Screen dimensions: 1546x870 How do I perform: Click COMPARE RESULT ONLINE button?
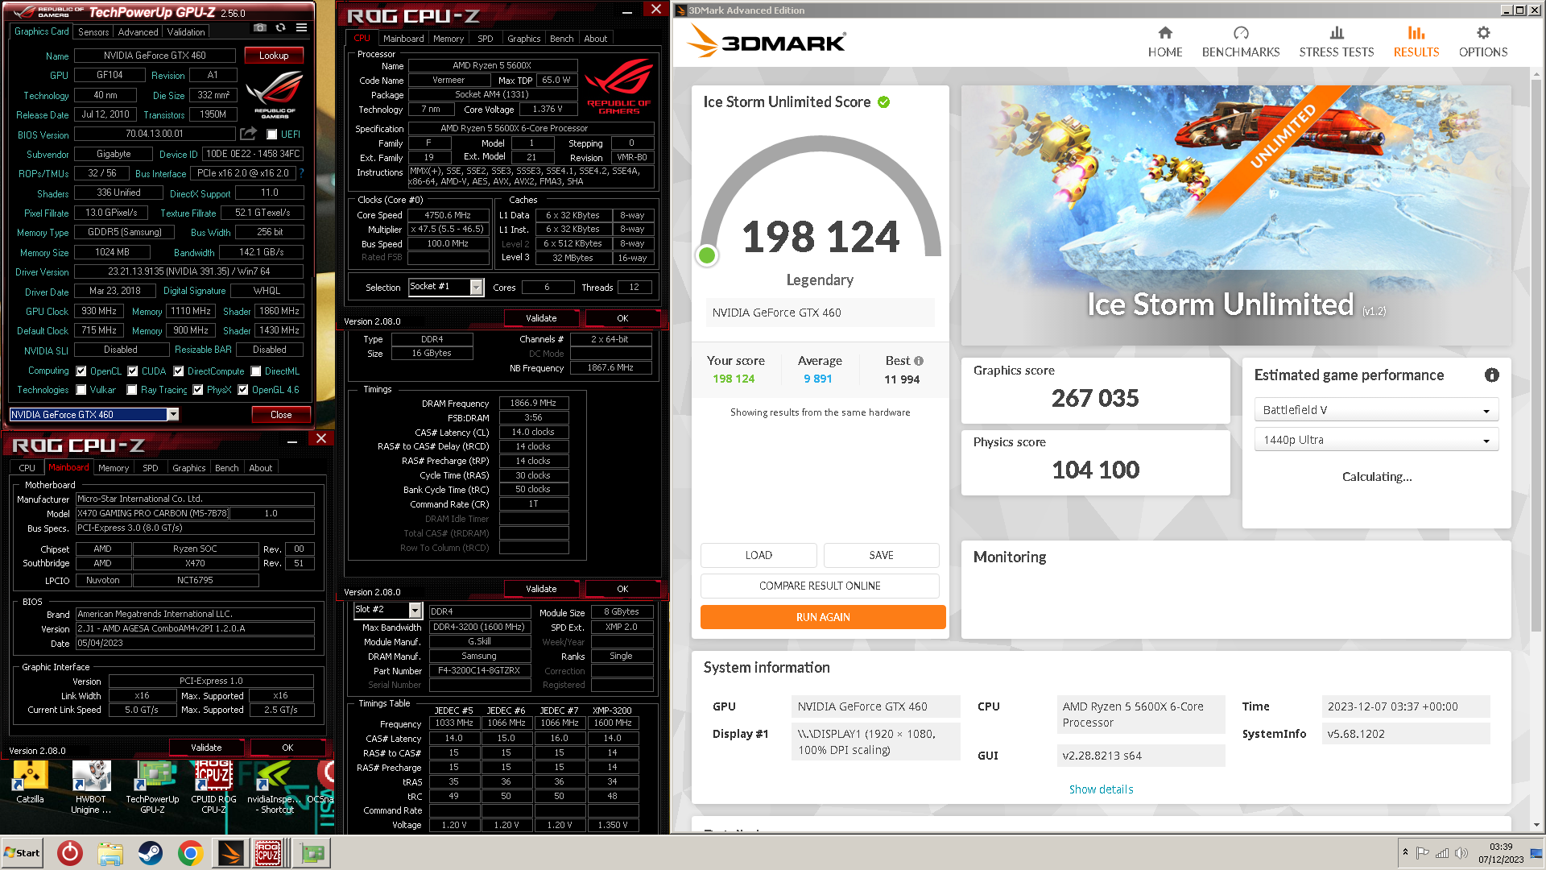(x=820, y=586)
